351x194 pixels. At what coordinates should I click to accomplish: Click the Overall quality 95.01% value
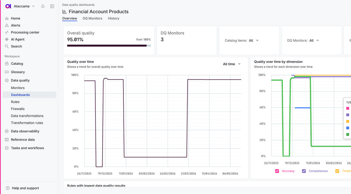point(75,40)
